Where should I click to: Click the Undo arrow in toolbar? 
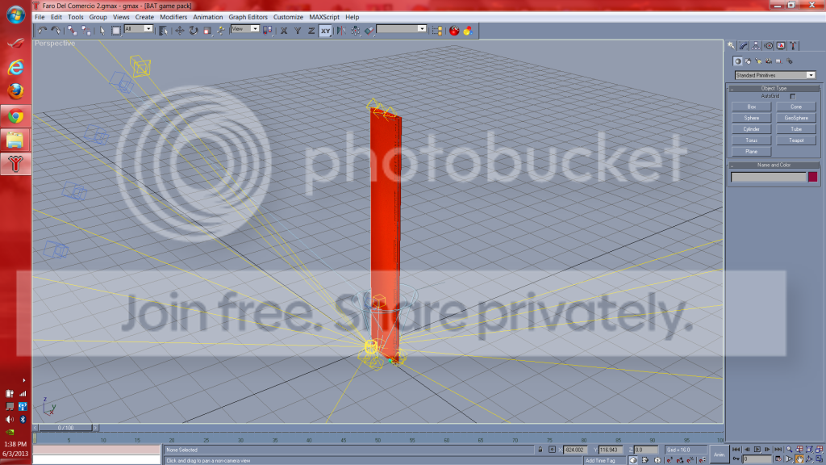42,31
